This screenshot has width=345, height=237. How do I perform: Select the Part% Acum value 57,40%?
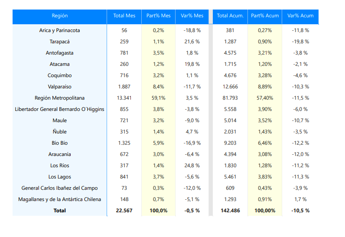pos(265,98)
